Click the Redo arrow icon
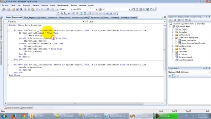 tap(42, 9)
